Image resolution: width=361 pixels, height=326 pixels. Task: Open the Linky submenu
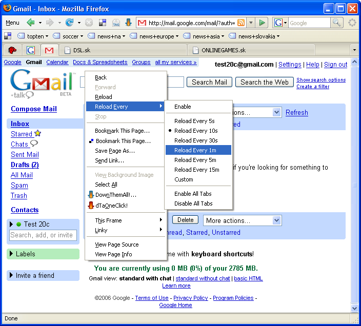coord(126,230)
